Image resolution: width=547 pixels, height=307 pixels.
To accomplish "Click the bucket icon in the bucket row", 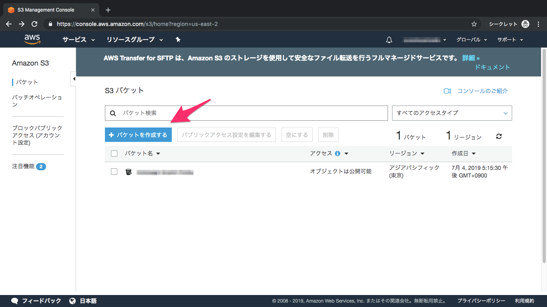I will click(129, 172).
